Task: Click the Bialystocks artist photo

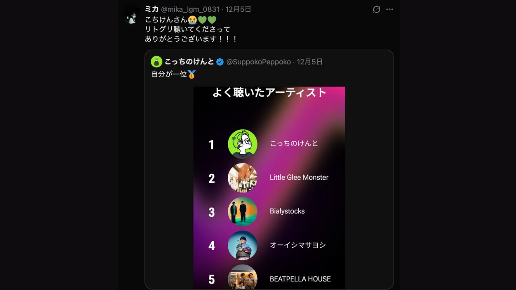Action: (x=242, y=211)
